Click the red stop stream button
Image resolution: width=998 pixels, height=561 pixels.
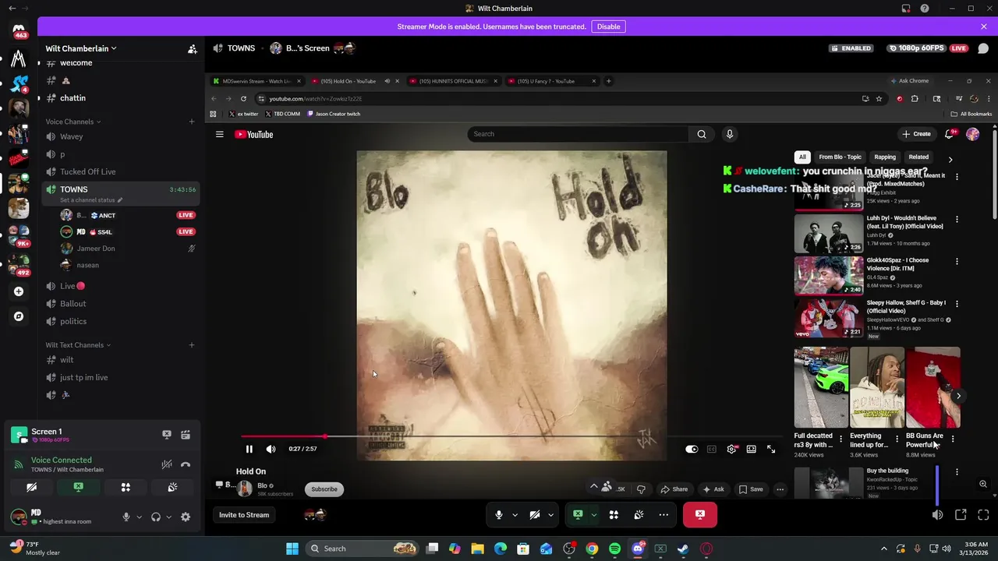point(700,514)
